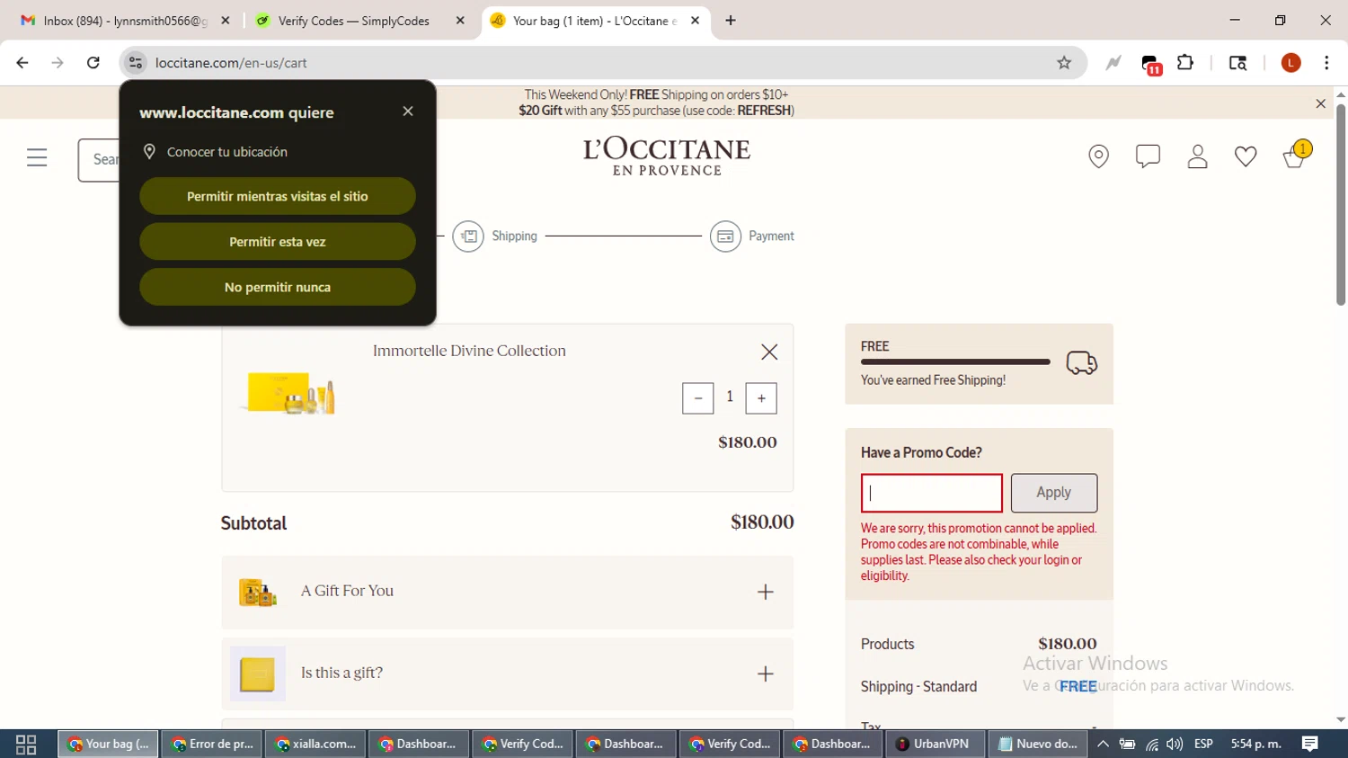Image resolution: width=1348 pixels, height=758 pixels.
Task: Click the ESP language indicator
Action: 1203,745
